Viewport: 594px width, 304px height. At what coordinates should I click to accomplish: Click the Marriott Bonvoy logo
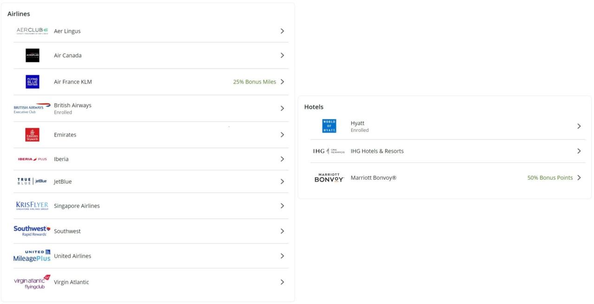pyautogui.click(x=329, y=178)
